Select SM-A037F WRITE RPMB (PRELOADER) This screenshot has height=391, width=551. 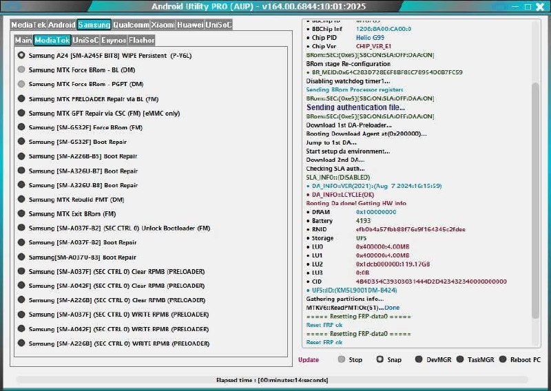(x=113, y=315)
